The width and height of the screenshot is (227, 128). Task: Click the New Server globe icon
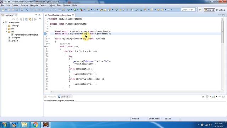point(88,10)
